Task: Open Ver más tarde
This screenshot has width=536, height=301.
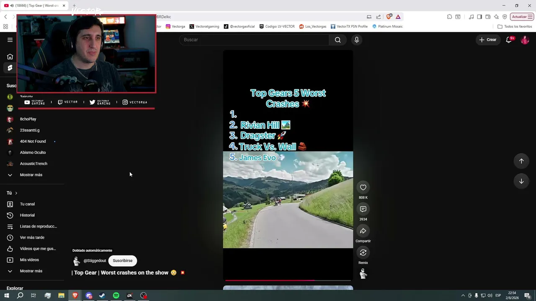Action: pos(32,237)
